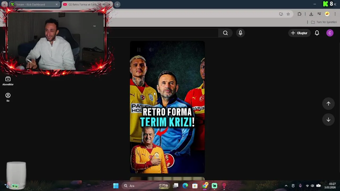
Task: Show hidden system tray icons
Action: tap(286, 186)
